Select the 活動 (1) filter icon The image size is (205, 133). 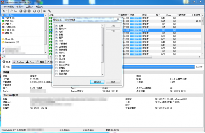(3, 24)
